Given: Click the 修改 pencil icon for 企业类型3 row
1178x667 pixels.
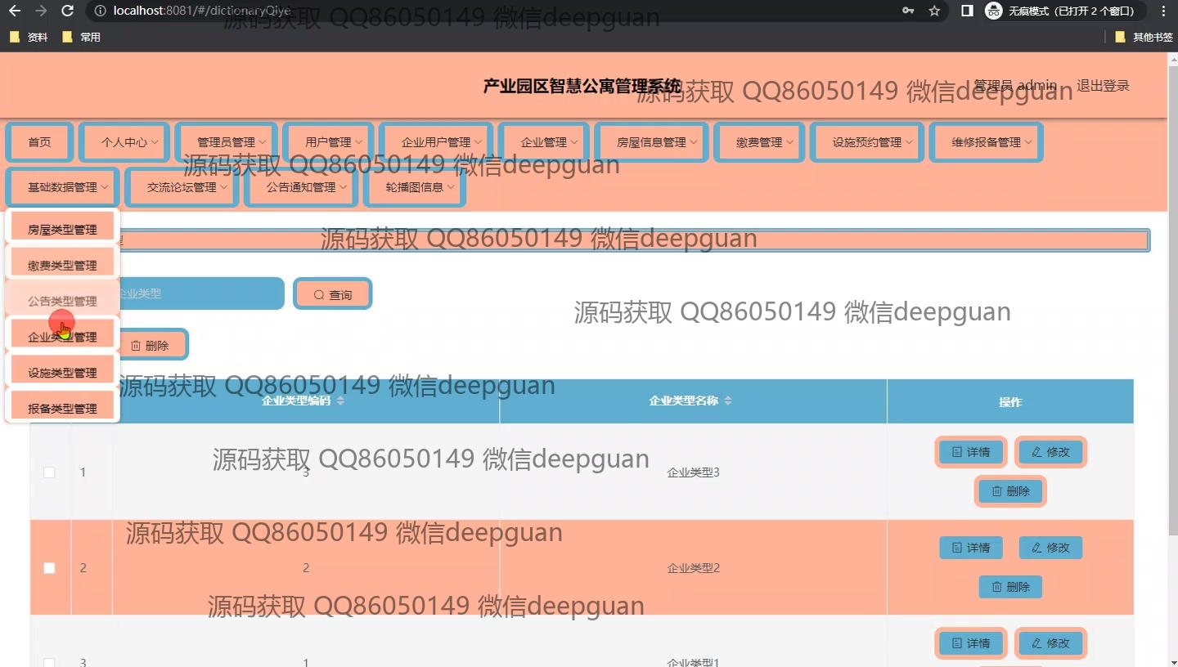Looking at the screenshot, I should (1036, 452).
